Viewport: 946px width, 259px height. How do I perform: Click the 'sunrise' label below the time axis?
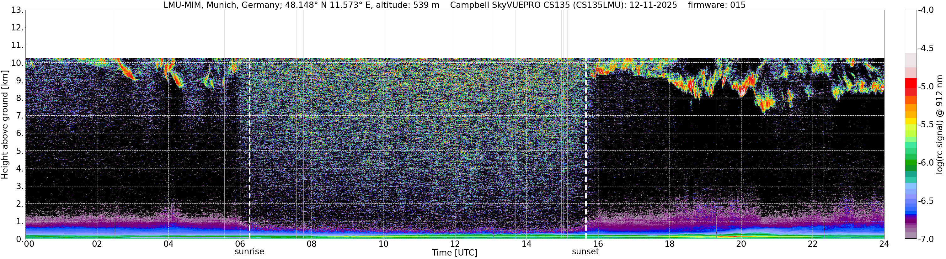tap(249, 252)
